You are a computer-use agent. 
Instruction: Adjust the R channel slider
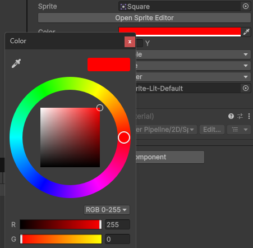(61, 224)
